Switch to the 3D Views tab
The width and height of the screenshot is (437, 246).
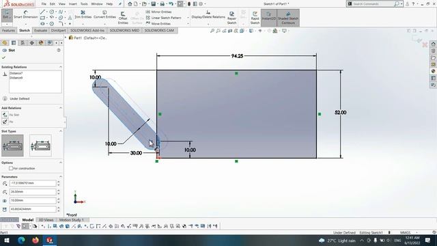46,220
